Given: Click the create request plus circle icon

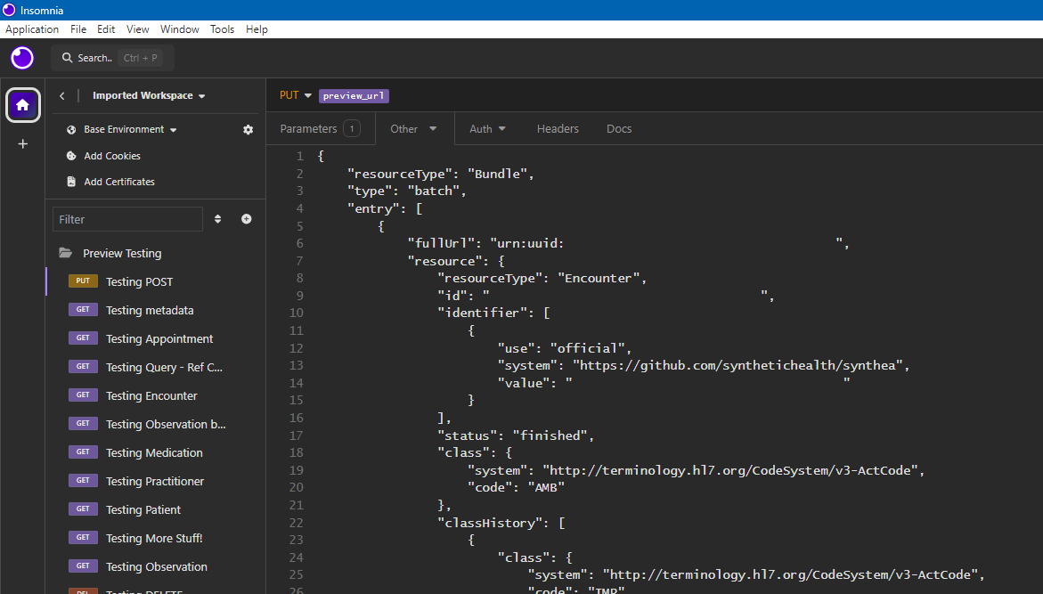Looking at the screenshot, I should [x=246, y=219].
